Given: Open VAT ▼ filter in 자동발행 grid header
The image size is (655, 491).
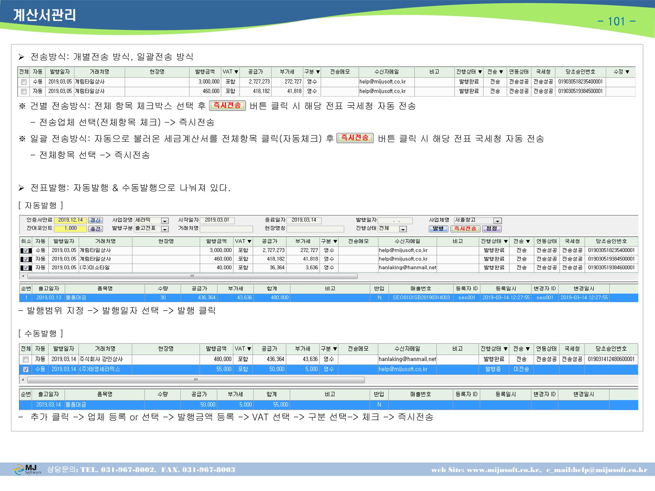Looking at the screenshot, I should (x=243, y=241).
